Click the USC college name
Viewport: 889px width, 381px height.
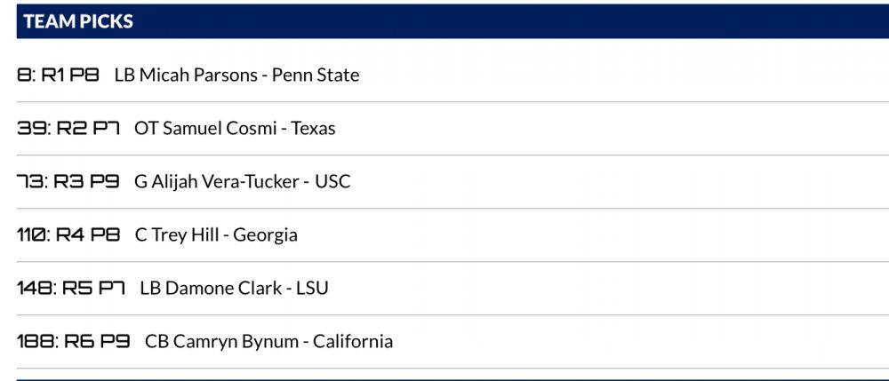[333, 182]
